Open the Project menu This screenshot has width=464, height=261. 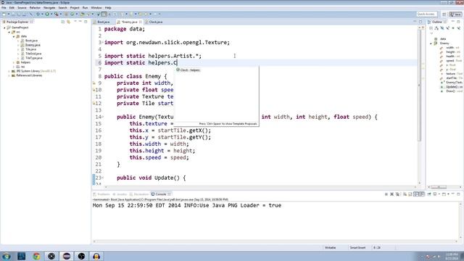(x=75, y=8)
